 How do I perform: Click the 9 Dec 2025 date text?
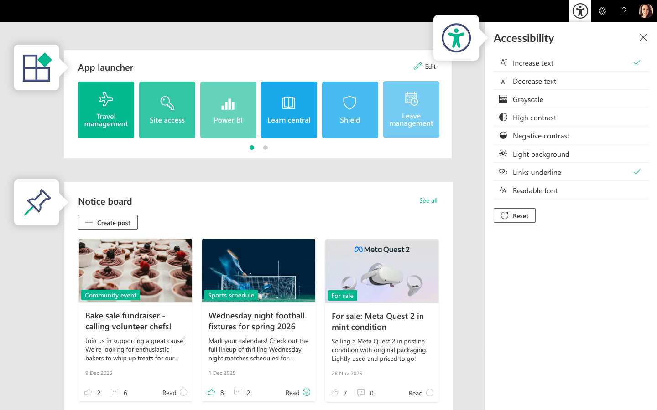tap(99, 373)
